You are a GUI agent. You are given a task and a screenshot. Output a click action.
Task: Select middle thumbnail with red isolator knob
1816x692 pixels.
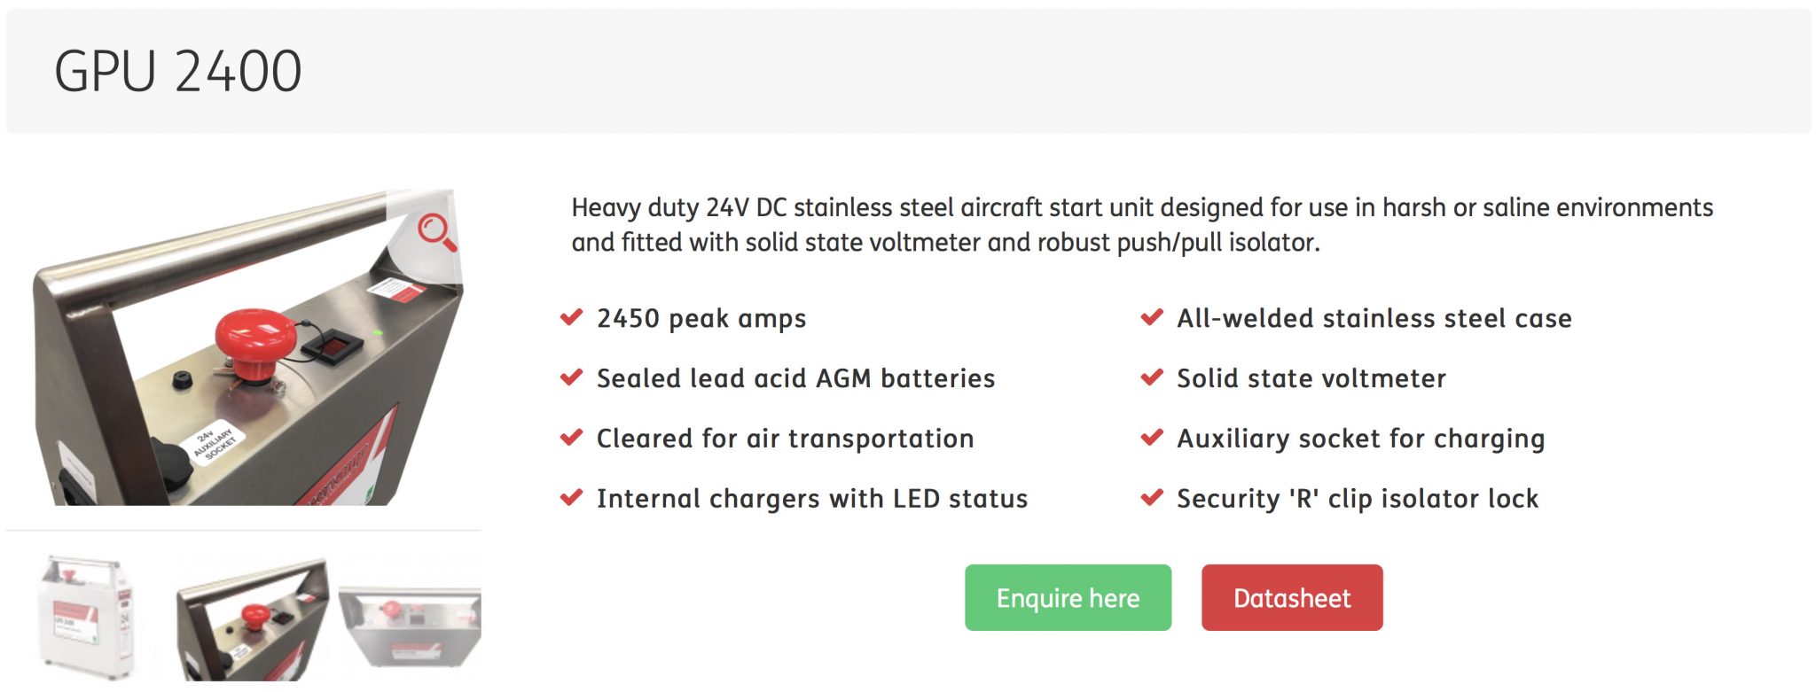click(x=253, y=619)
